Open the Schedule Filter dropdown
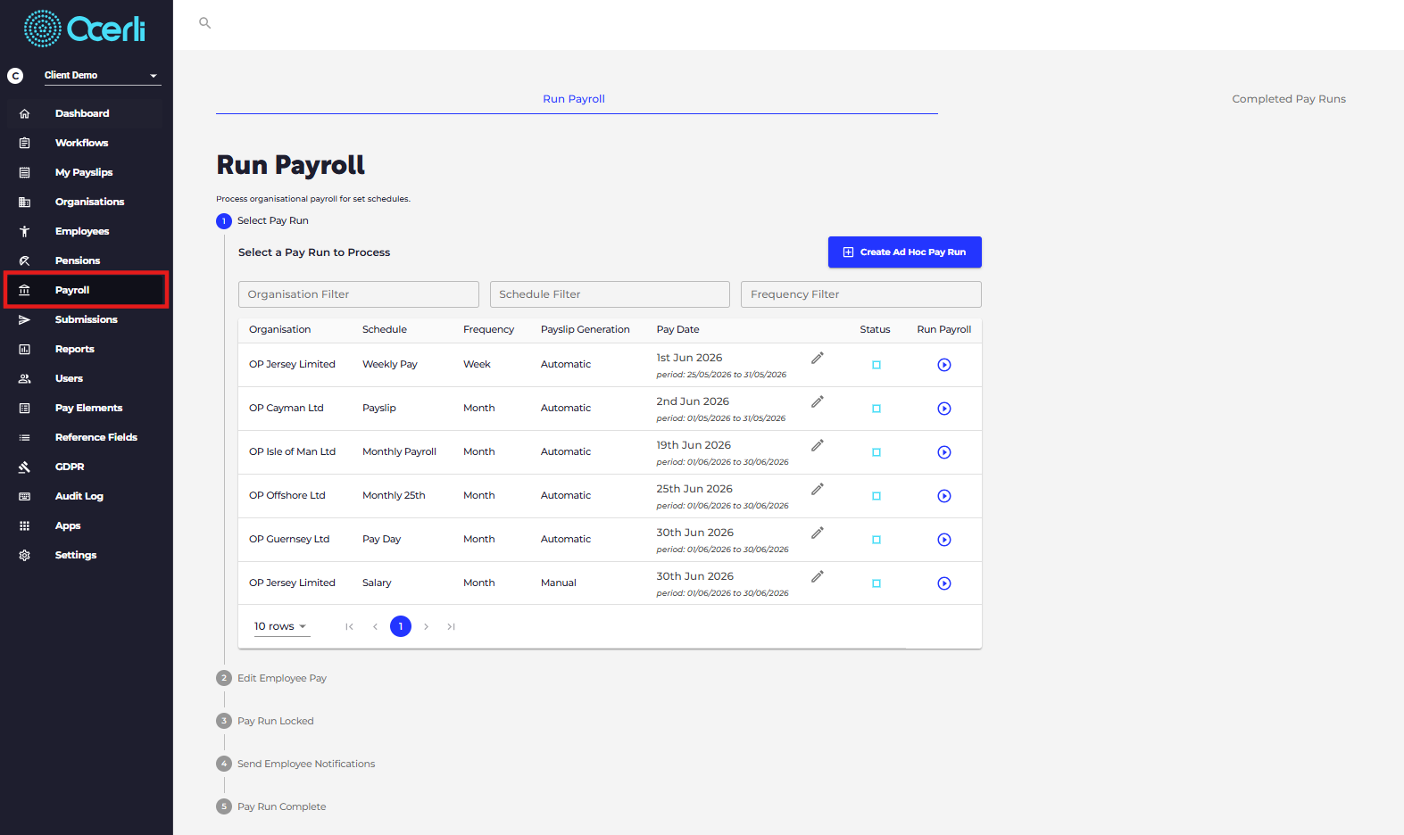This screenshot has width=1404, height=835. 610,294
